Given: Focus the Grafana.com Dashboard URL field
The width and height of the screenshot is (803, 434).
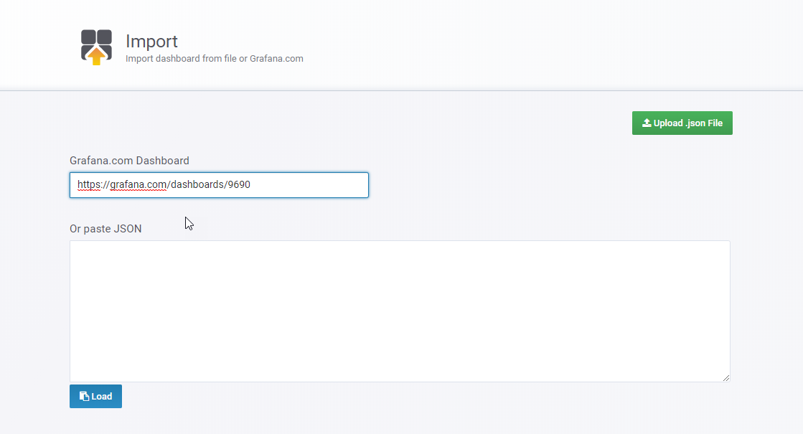Looking at the screenshot, I should [219, 185].
